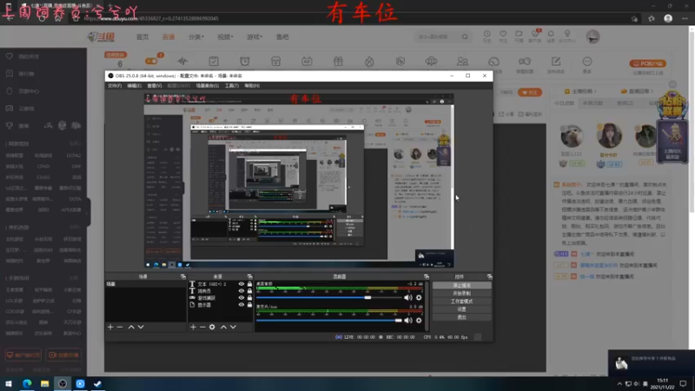
Task: Flip the orange on/off switch in Douyu streamer toolbar
Action: point(151,61)
